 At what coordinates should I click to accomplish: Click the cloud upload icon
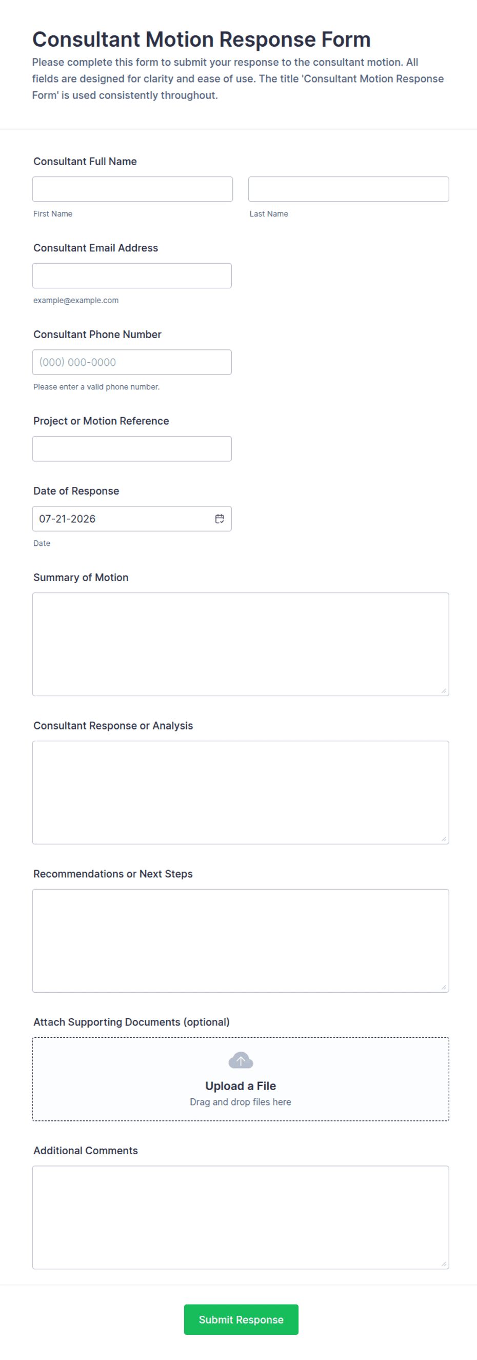[x=241, y=1059]
